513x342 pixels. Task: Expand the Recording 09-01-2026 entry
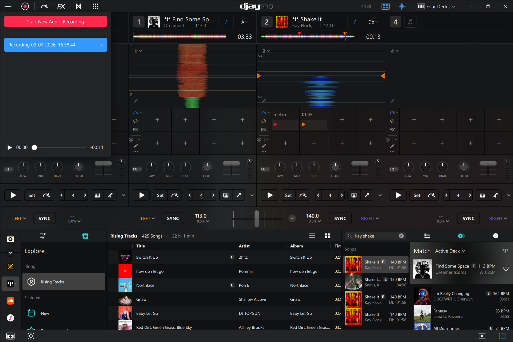pyautogui.click(x=101, y=45)
